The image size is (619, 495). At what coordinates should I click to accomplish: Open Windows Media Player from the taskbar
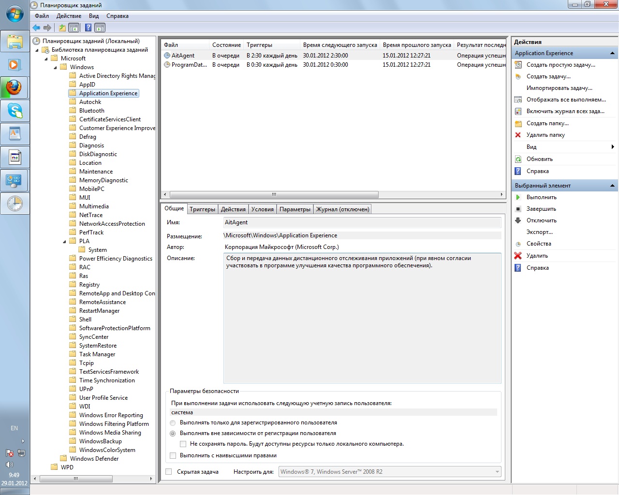point(15,65)
